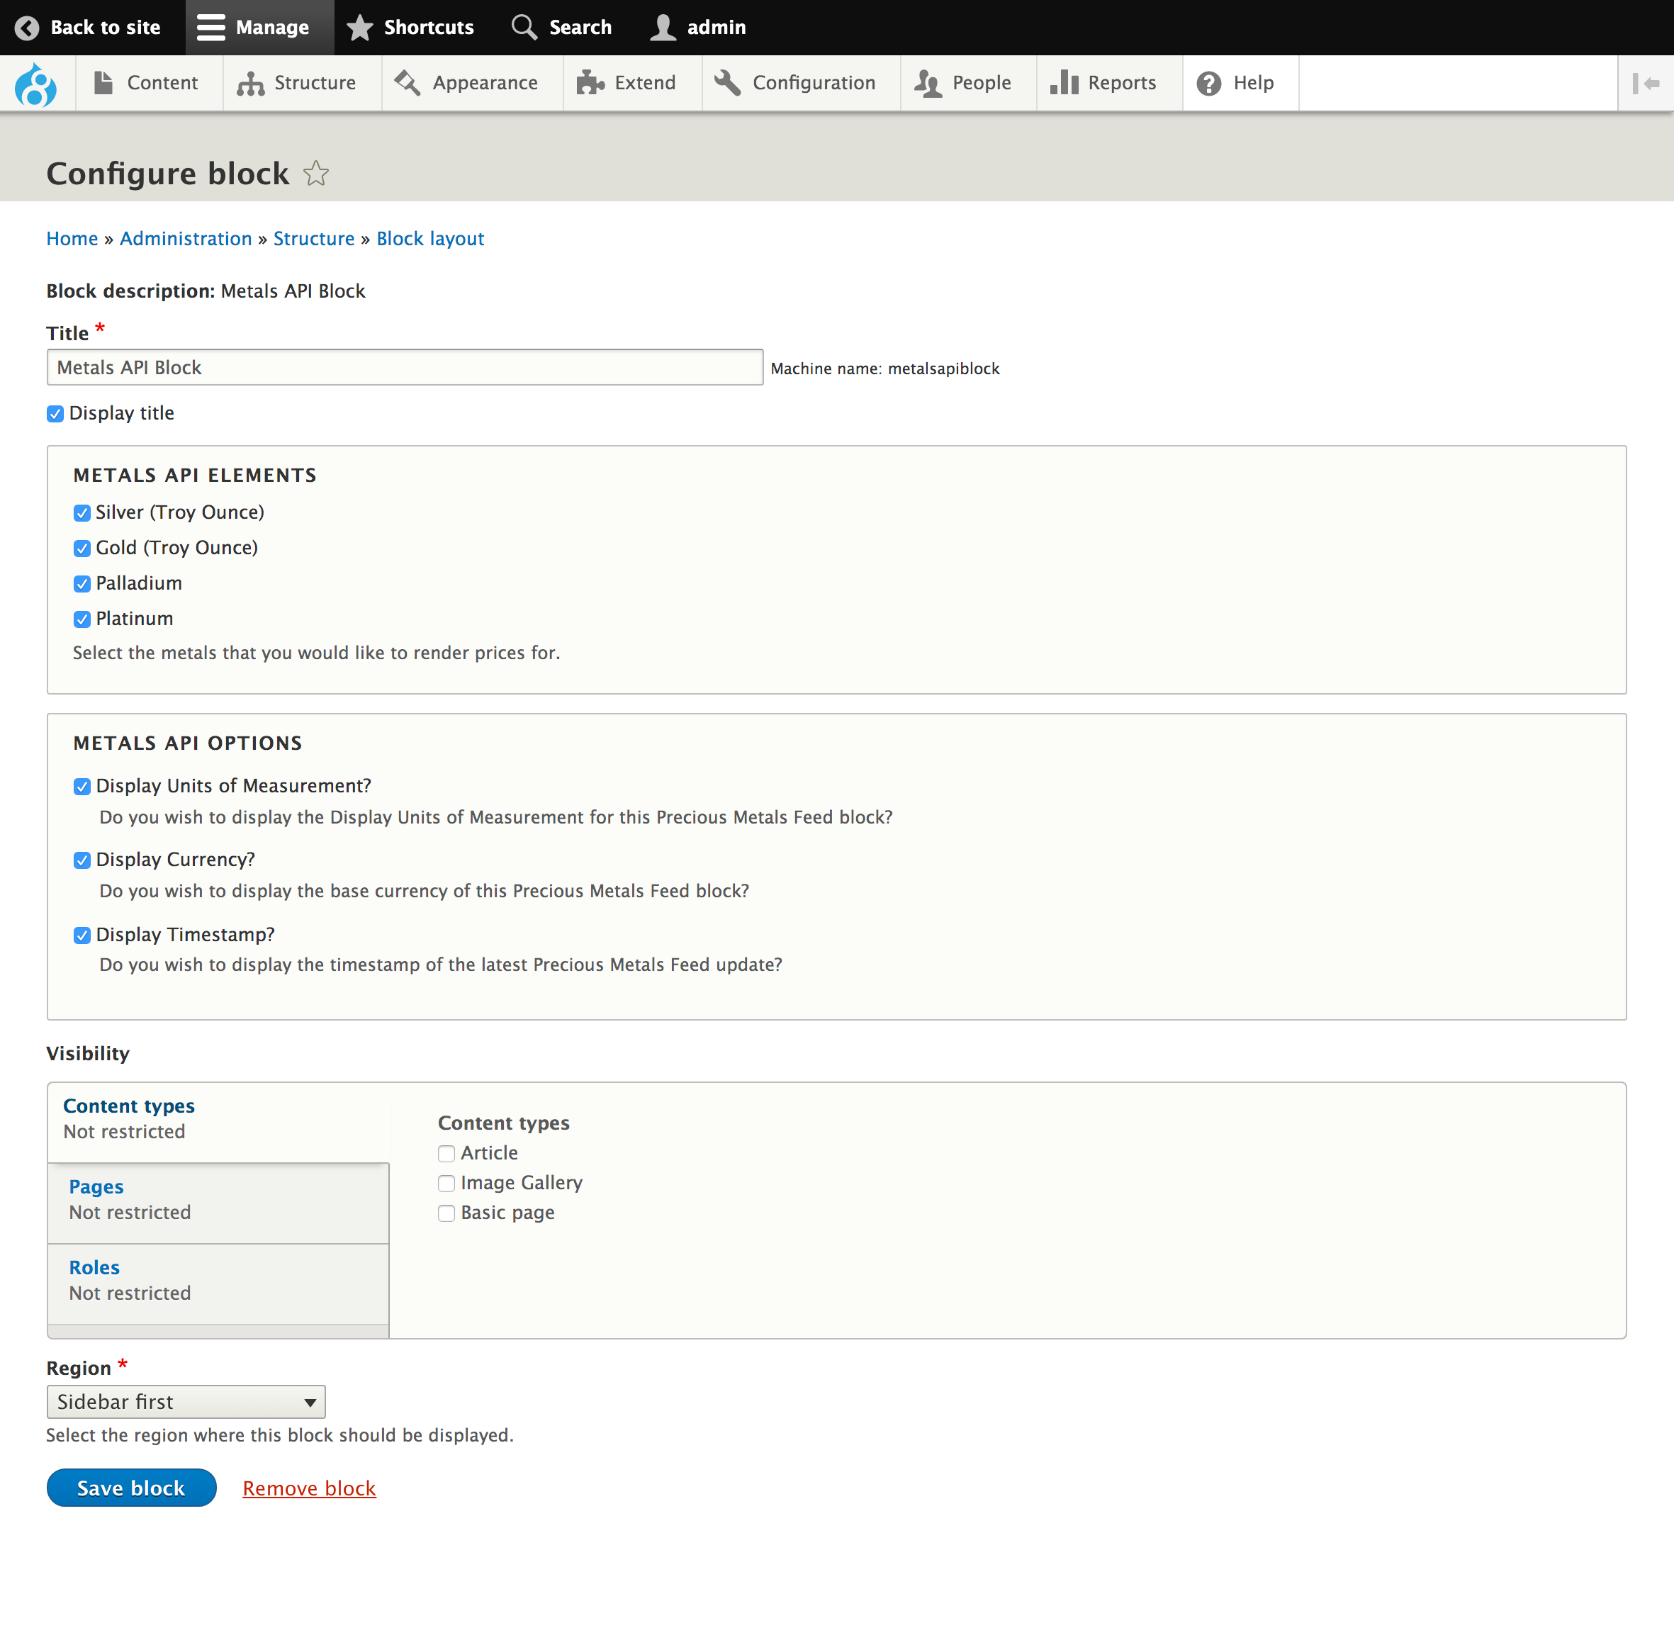Collapse the toolbar with the tray icon
The width and height of the screenshot is (1674, 1640).
(x=1646, y=83)
